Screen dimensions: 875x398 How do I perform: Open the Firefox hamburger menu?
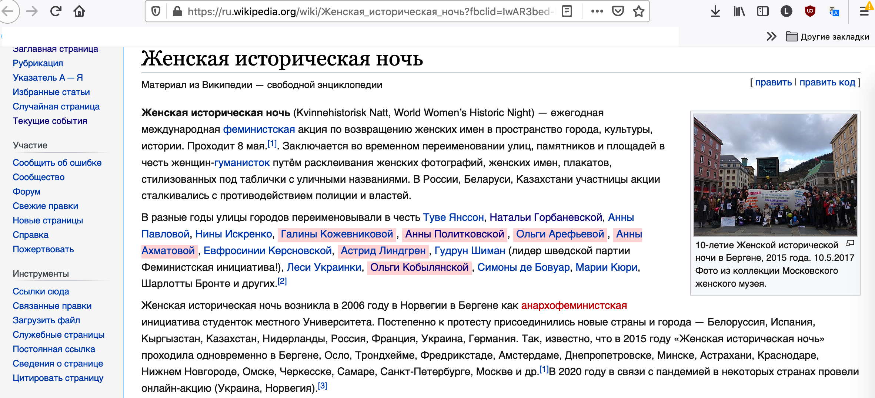(x=865, y=11)
